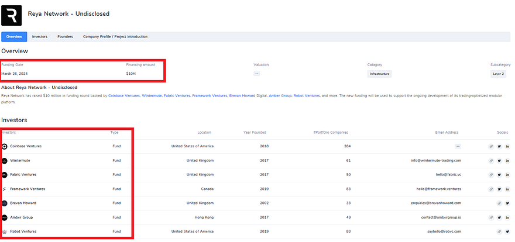Click Brevan Howard name in investors table
The height and width of the screenshot is (242, 515).
coord(23,203)
